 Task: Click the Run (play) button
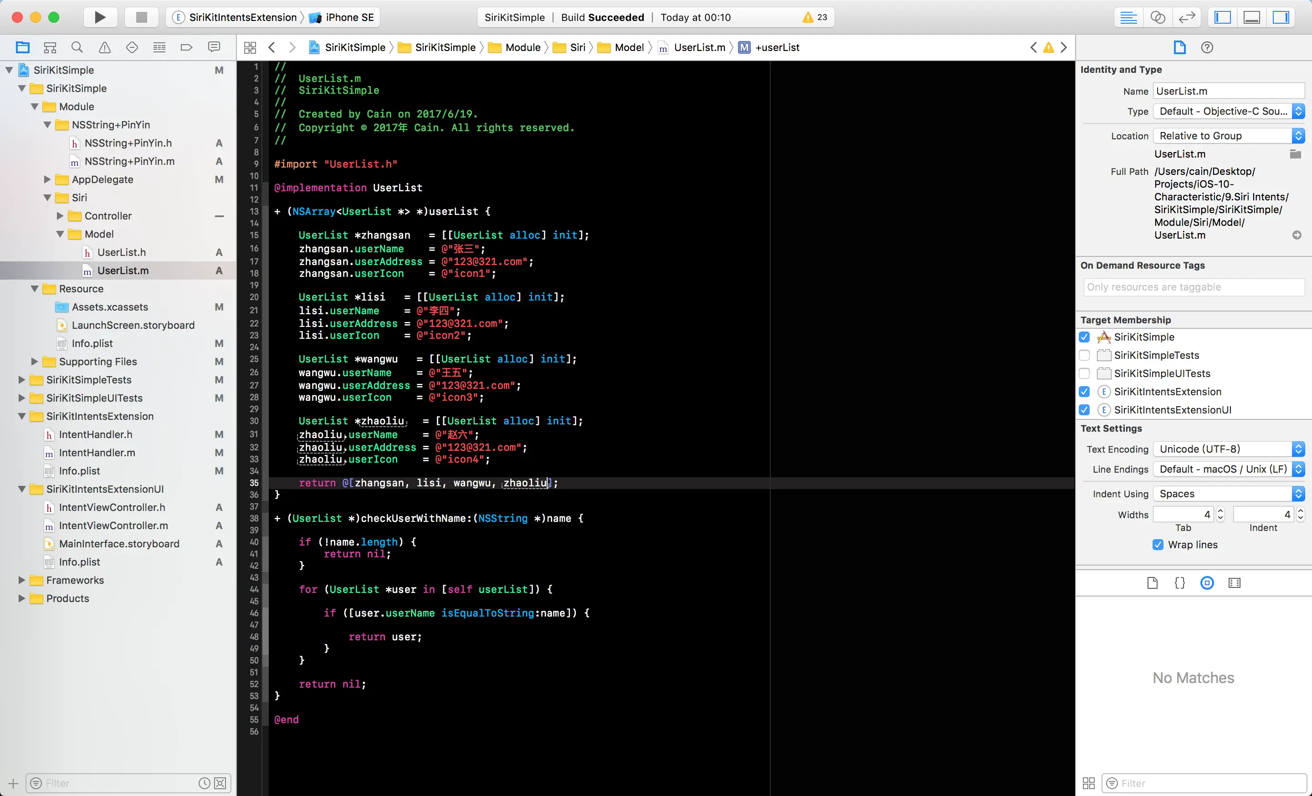pos(100,17)
